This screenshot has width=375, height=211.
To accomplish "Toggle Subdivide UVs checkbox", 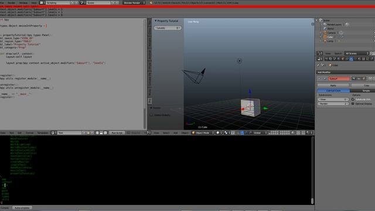I will coord(353,99).
